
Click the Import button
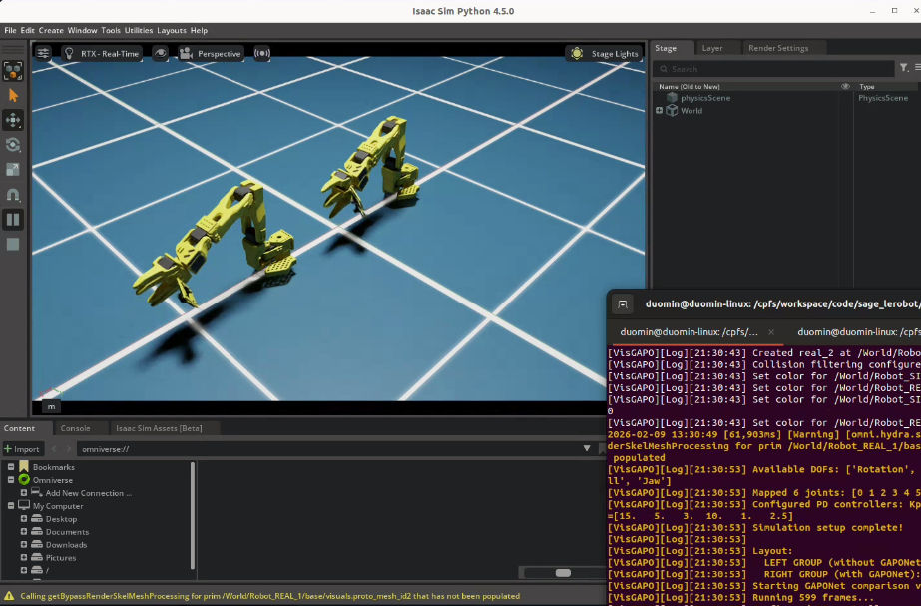point(22,449)
